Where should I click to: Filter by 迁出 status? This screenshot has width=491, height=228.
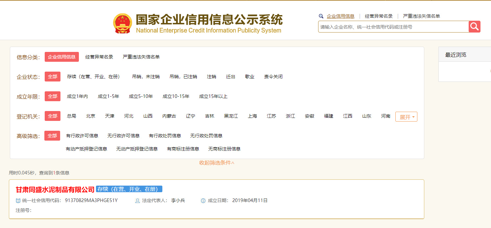tap(231, 77)
